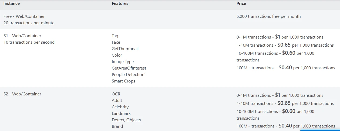Click the 10 transactions per second text
This screenshot has width=340, height=131.
point(29,42)
